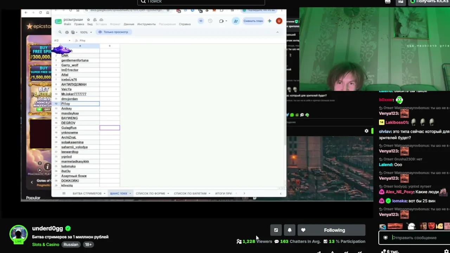Select the cell containing Garry_wolf
The width and height of the screenshot is (450, 253).
(80, 65)
